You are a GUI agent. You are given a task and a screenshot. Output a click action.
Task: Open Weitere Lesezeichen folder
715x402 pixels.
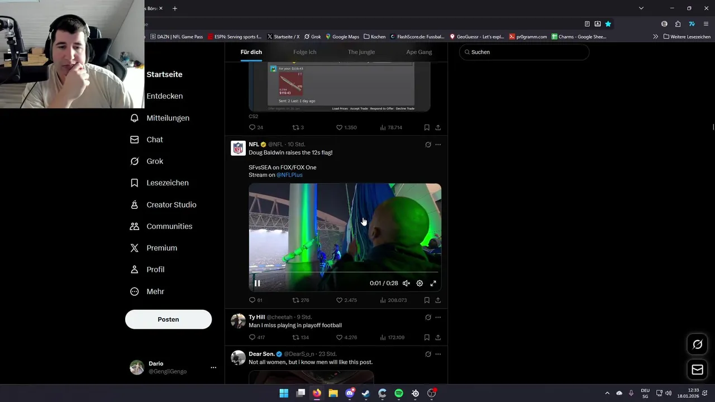687,37
